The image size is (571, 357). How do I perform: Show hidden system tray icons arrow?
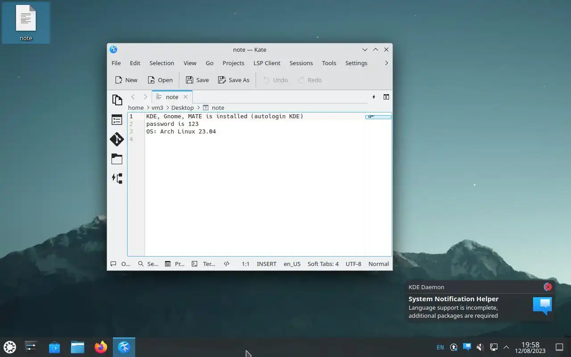[506, 347]
